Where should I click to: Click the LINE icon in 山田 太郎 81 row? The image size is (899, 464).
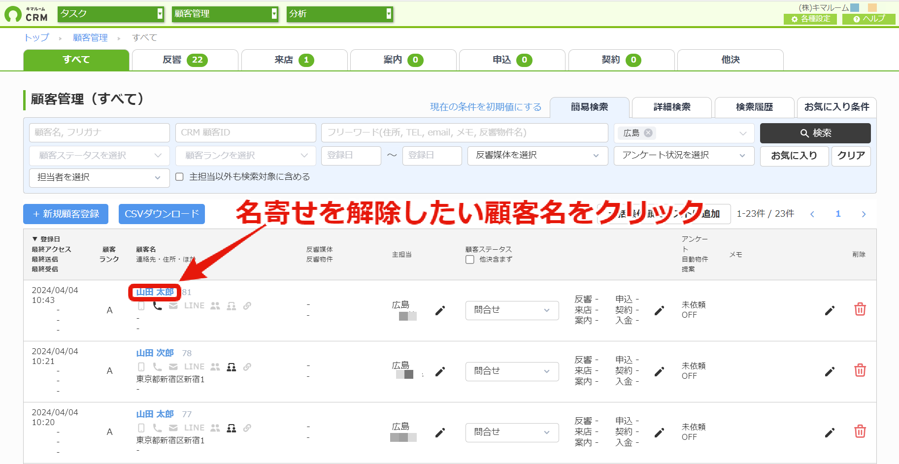[x=194, y=306]
